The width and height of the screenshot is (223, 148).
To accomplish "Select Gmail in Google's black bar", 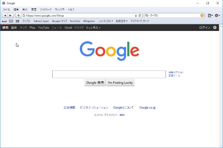I will coord(68,28).
